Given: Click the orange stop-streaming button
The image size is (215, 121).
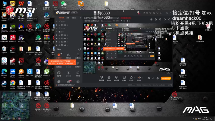Looking at the screenshot, I should pos(166,78).
